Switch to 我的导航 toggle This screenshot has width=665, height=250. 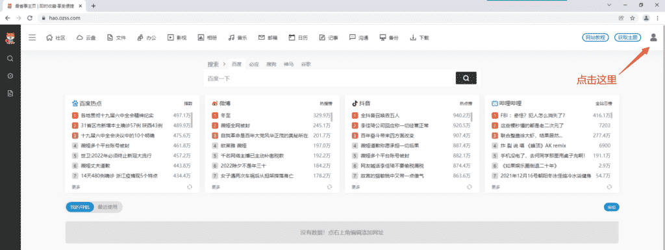pos(80,207)
